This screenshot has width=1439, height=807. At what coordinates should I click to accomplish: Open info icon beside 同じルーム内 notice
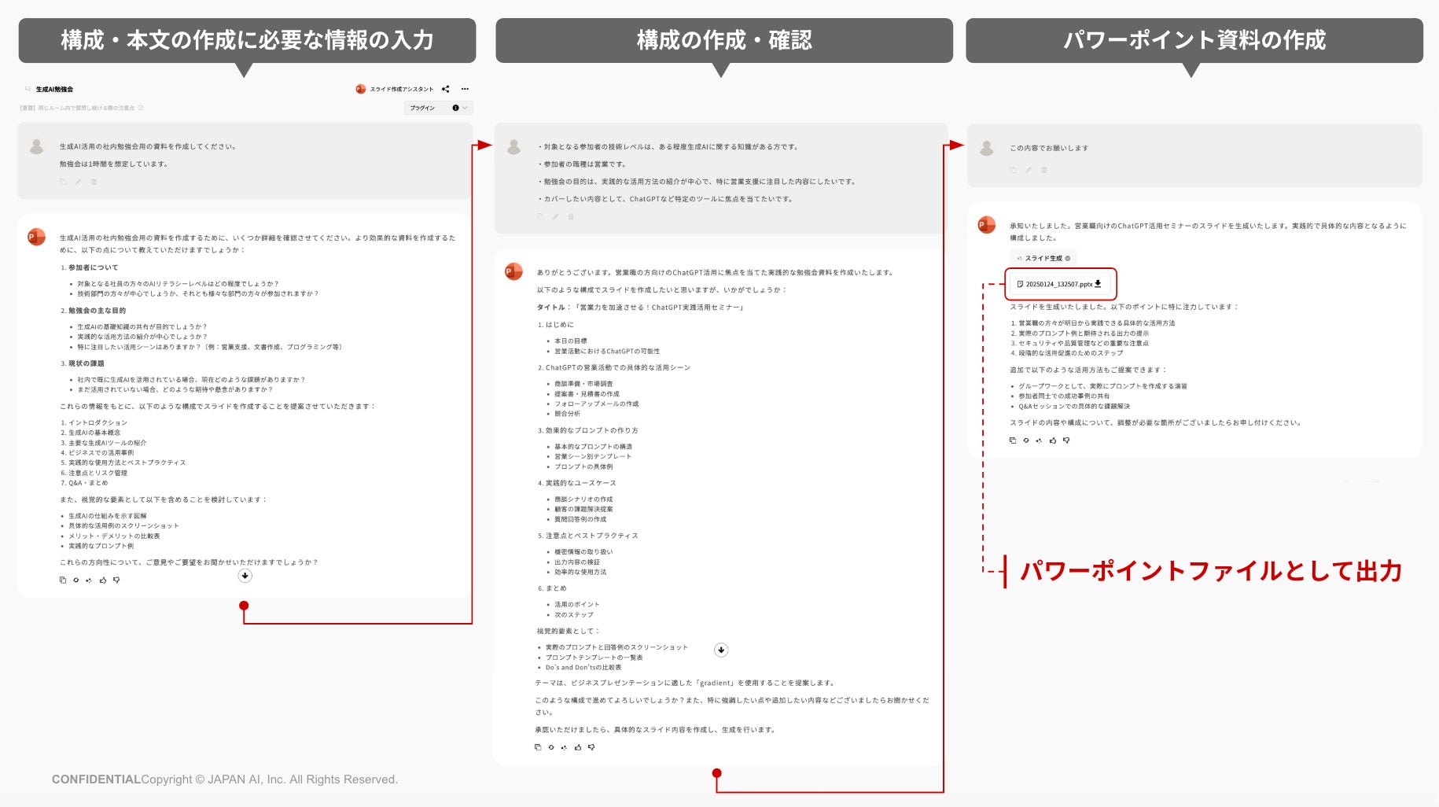141,108
